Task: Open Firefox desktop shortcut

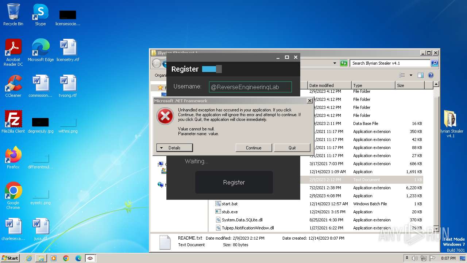Action: (13, 158)
